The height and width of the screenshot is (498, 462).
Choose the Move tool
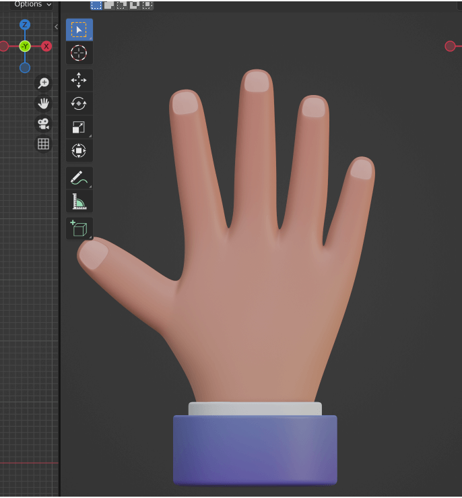pyautogui.click(x=79, y=80)
